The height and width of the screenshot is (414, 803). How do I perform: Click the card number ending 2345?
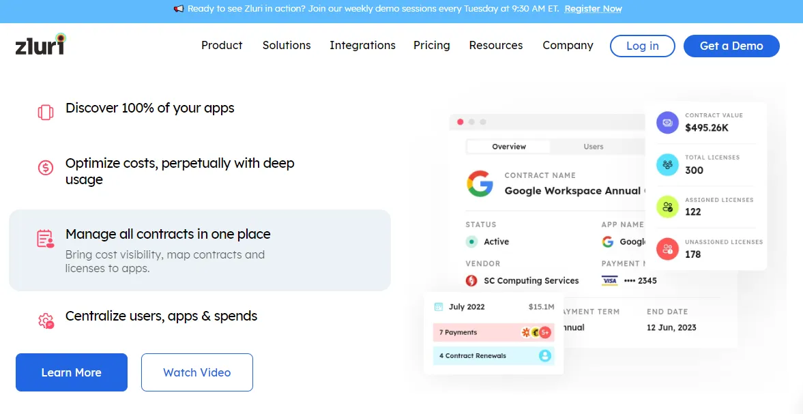tap(640, 280)
